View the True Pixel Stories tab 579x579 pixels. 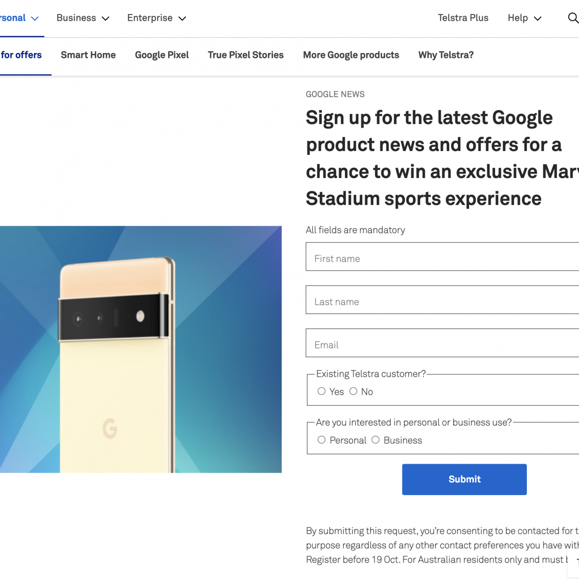click(246, 55)
